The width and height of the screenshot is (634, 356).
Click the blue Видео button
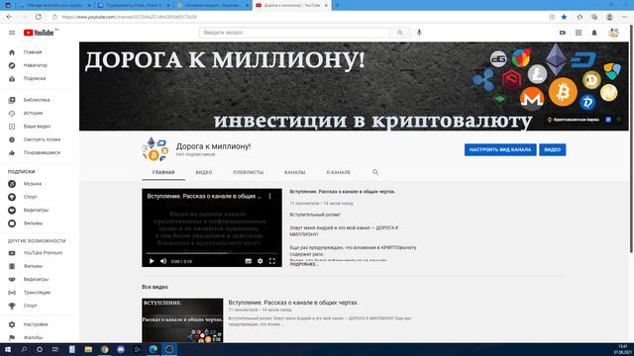pos(553,149)
